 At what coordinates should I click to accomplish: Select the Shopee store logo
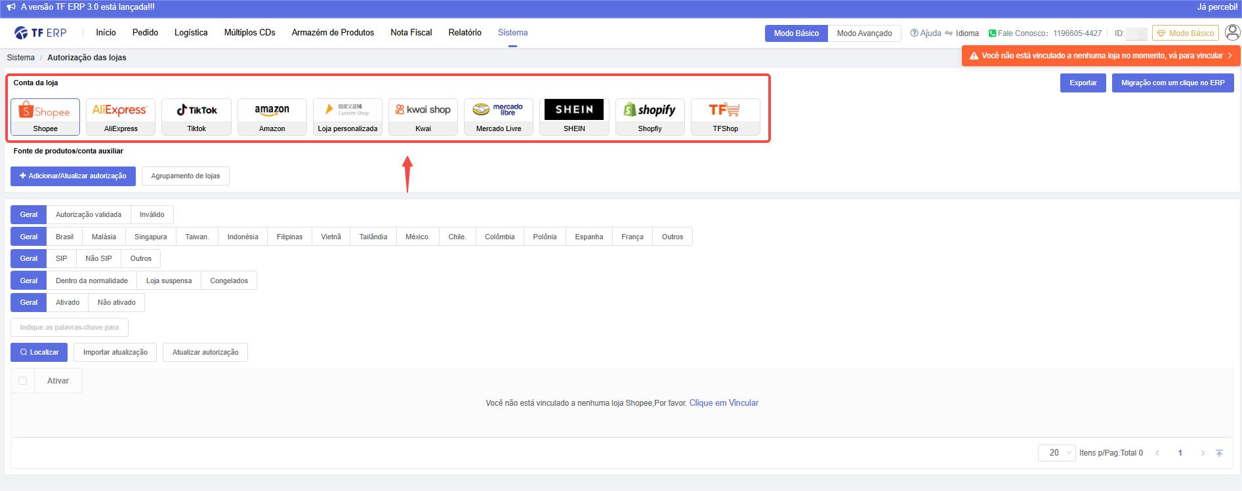(45, 111)
